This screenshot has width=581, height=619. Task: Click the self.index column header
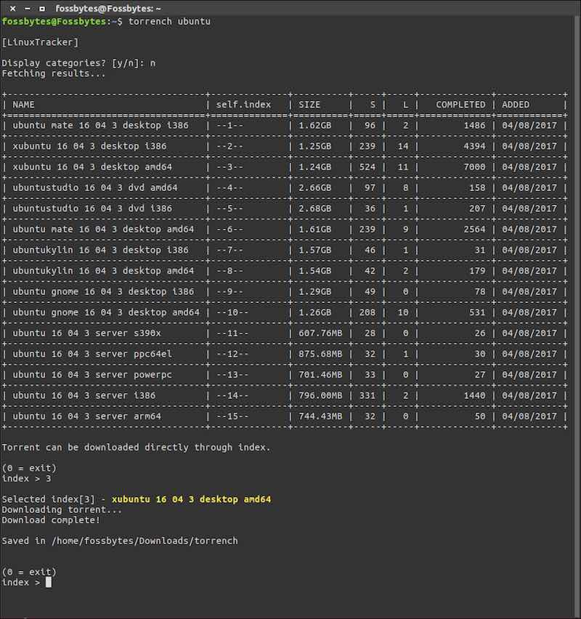(x=243, y=105)
